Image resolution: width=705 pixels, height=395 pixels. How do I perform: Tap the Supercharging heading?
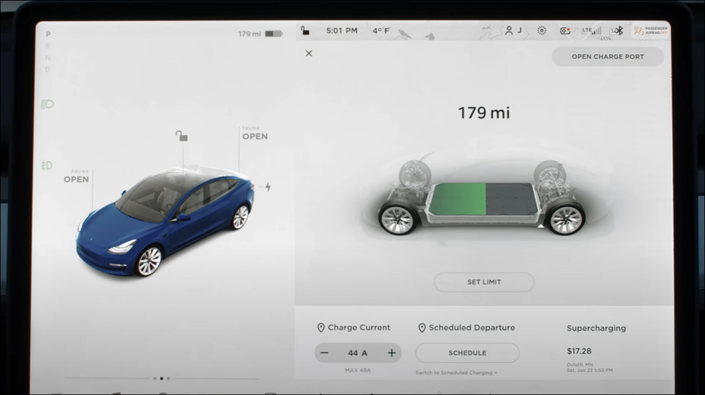(596, 328)
